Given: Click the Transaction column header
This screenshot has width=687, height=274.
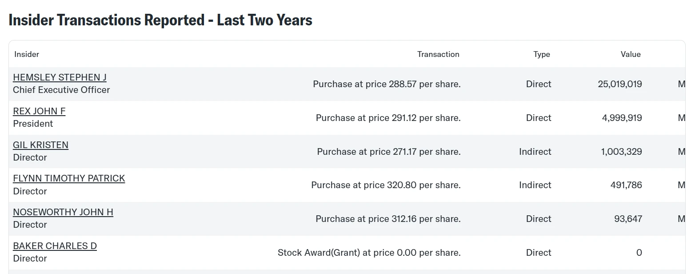Looking at the screenshot, I should pos(438,54).
